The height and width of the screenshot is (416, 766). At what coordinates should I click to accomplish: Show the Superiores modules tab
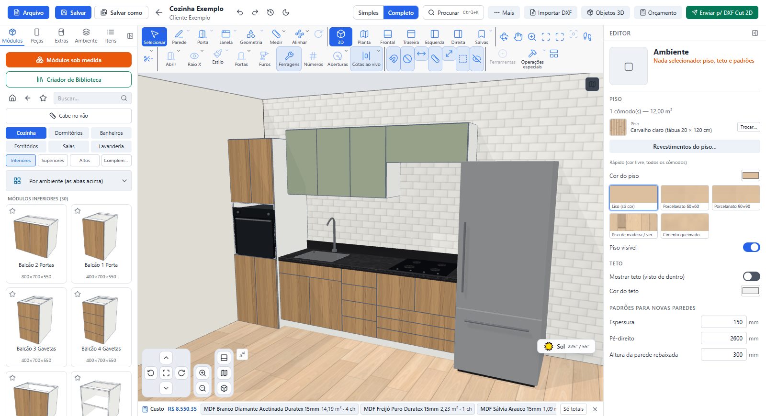(x=53, y=161)
